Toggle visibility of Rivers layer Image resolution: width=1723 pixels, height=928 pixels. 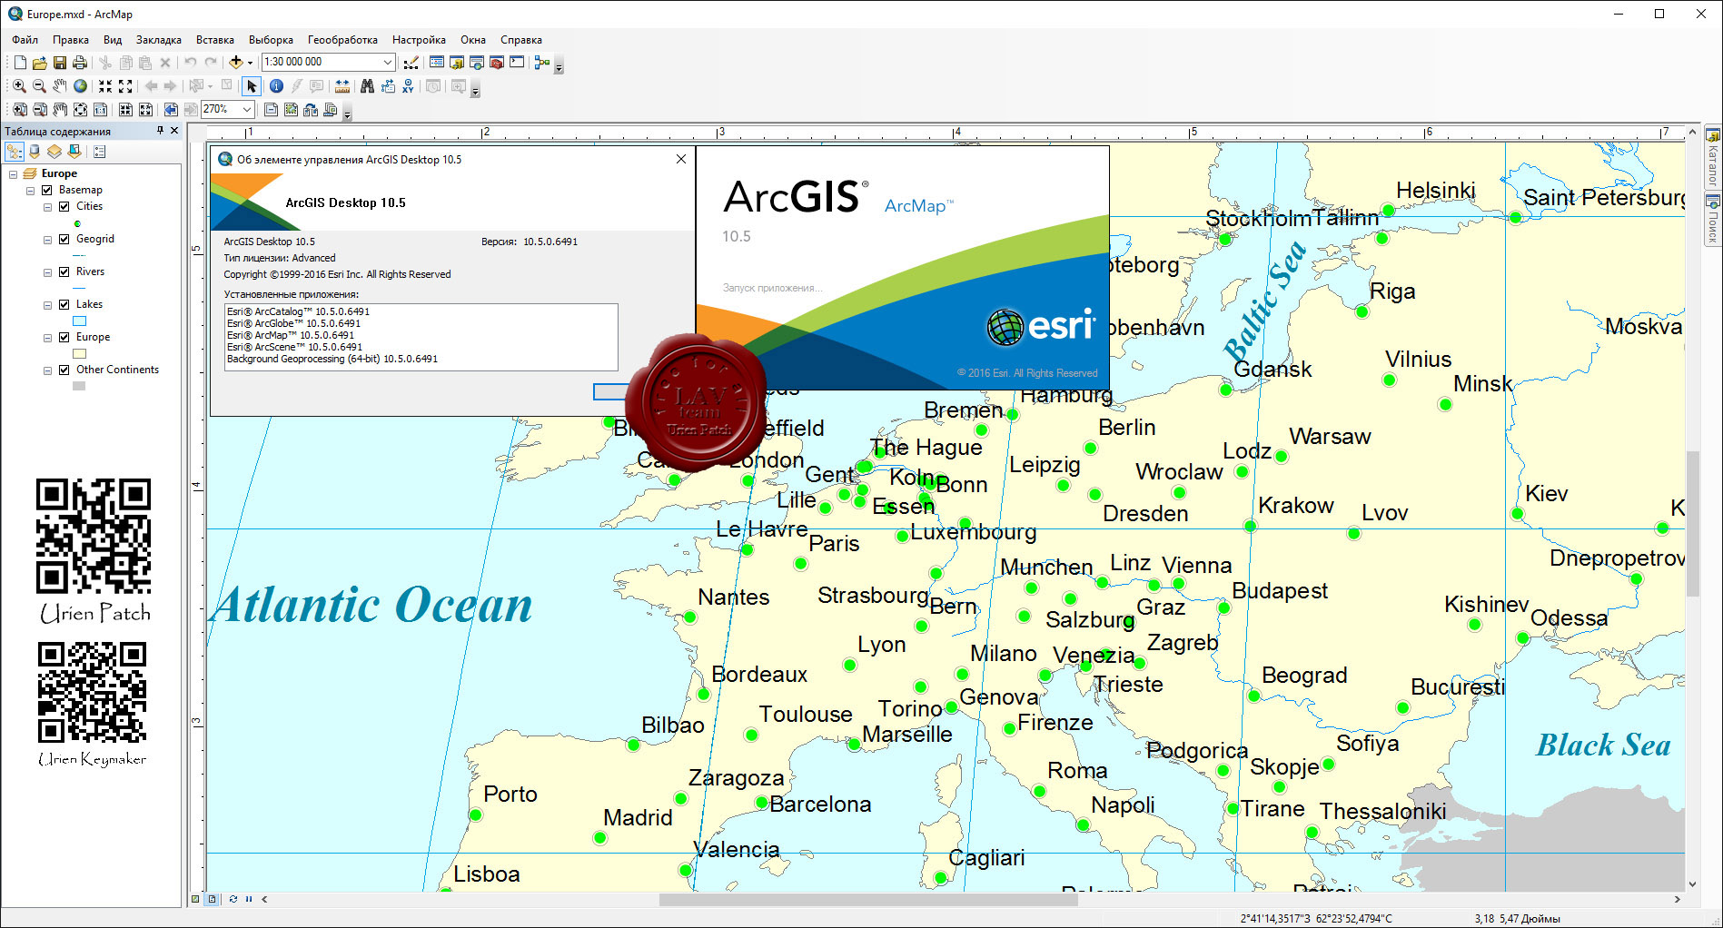click(x=64, y=271)
